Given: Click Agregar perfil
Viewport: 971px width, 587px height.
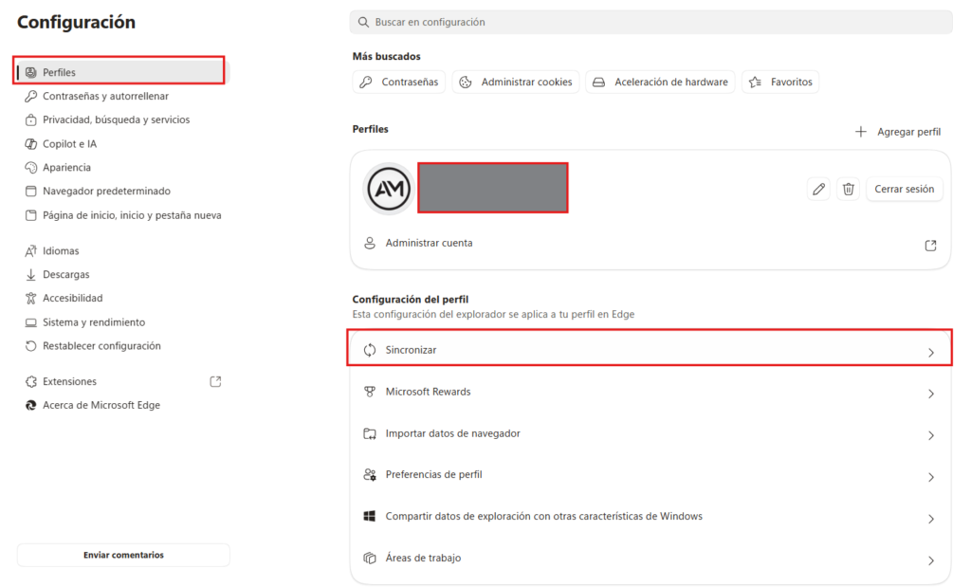Looking at the screenshot, I should [898, 132].
